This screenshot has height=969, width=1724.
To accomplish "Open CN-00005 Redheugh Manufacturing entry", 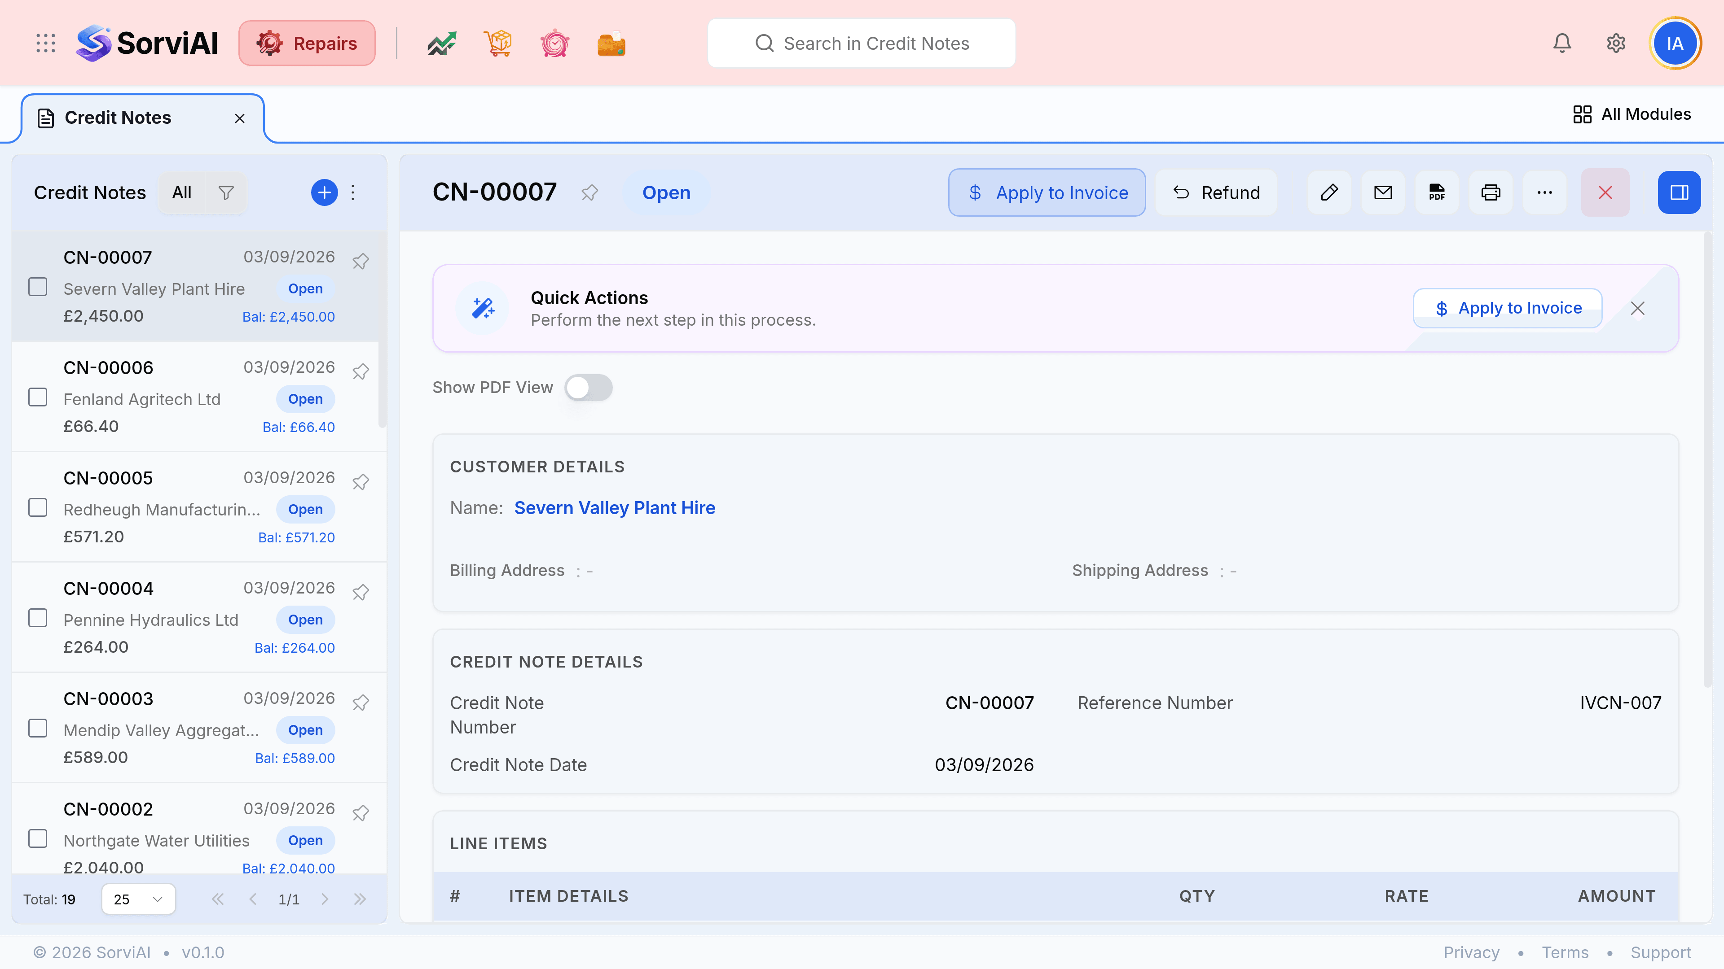I will click(x=199, y=507).
